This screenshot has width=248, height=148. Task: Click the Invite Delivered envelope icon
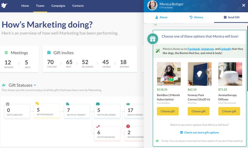(x=98, y=104)
